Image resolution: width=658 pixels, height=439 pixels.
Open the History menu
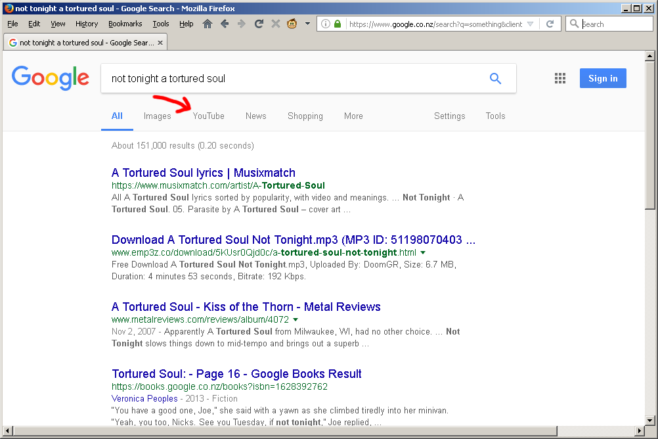tap(87, 24)
